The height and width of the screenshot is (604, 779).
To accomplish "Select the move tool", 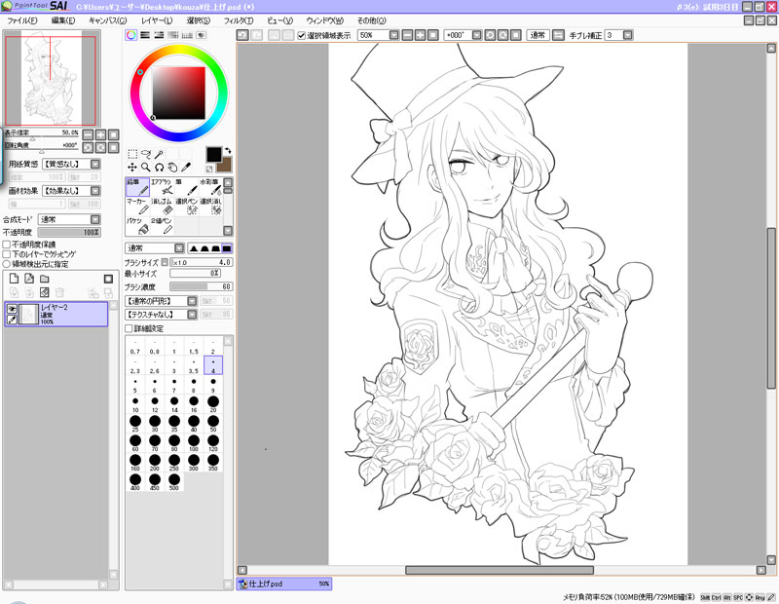I will (x=132, y=167).
